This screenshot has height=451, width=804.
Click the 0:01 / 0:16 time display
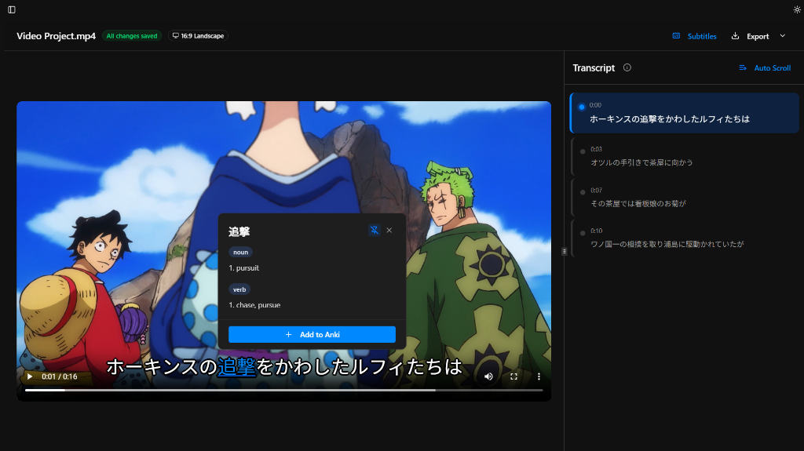[60, 376]
